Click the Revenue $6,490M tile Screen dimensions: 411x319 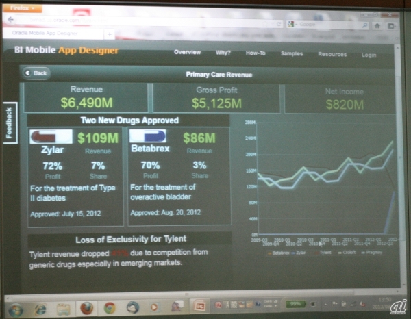pyautogui.click(x=86, y=97)
